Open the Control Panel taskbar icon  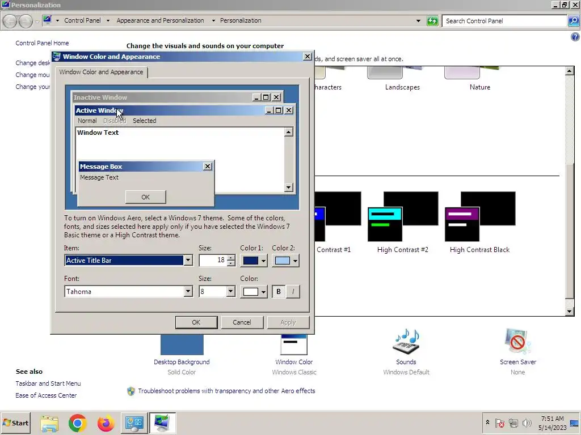tap(134, 423)
